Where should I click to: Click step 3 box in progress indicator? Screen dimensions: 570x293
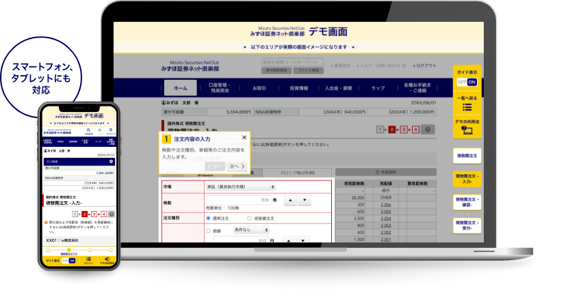click(404, 130)
